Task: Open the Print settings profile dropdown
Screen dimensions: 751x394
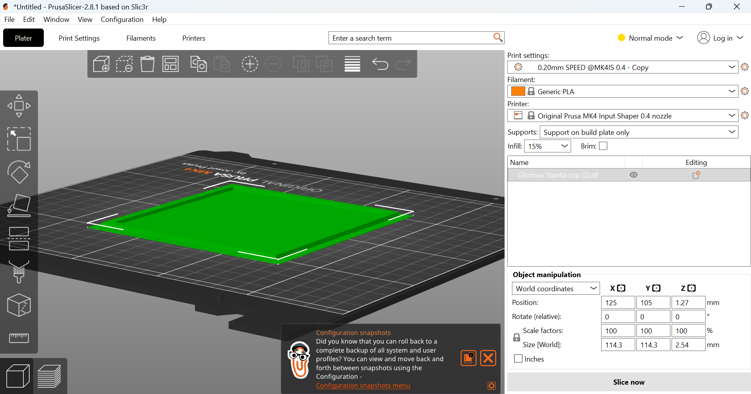Action: [623, 67]
